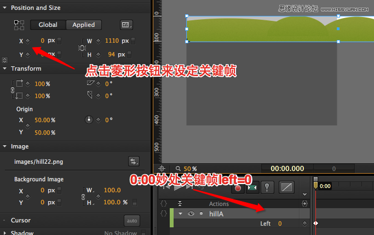Toggle the red Auto-Keyframe mode button

238,188
